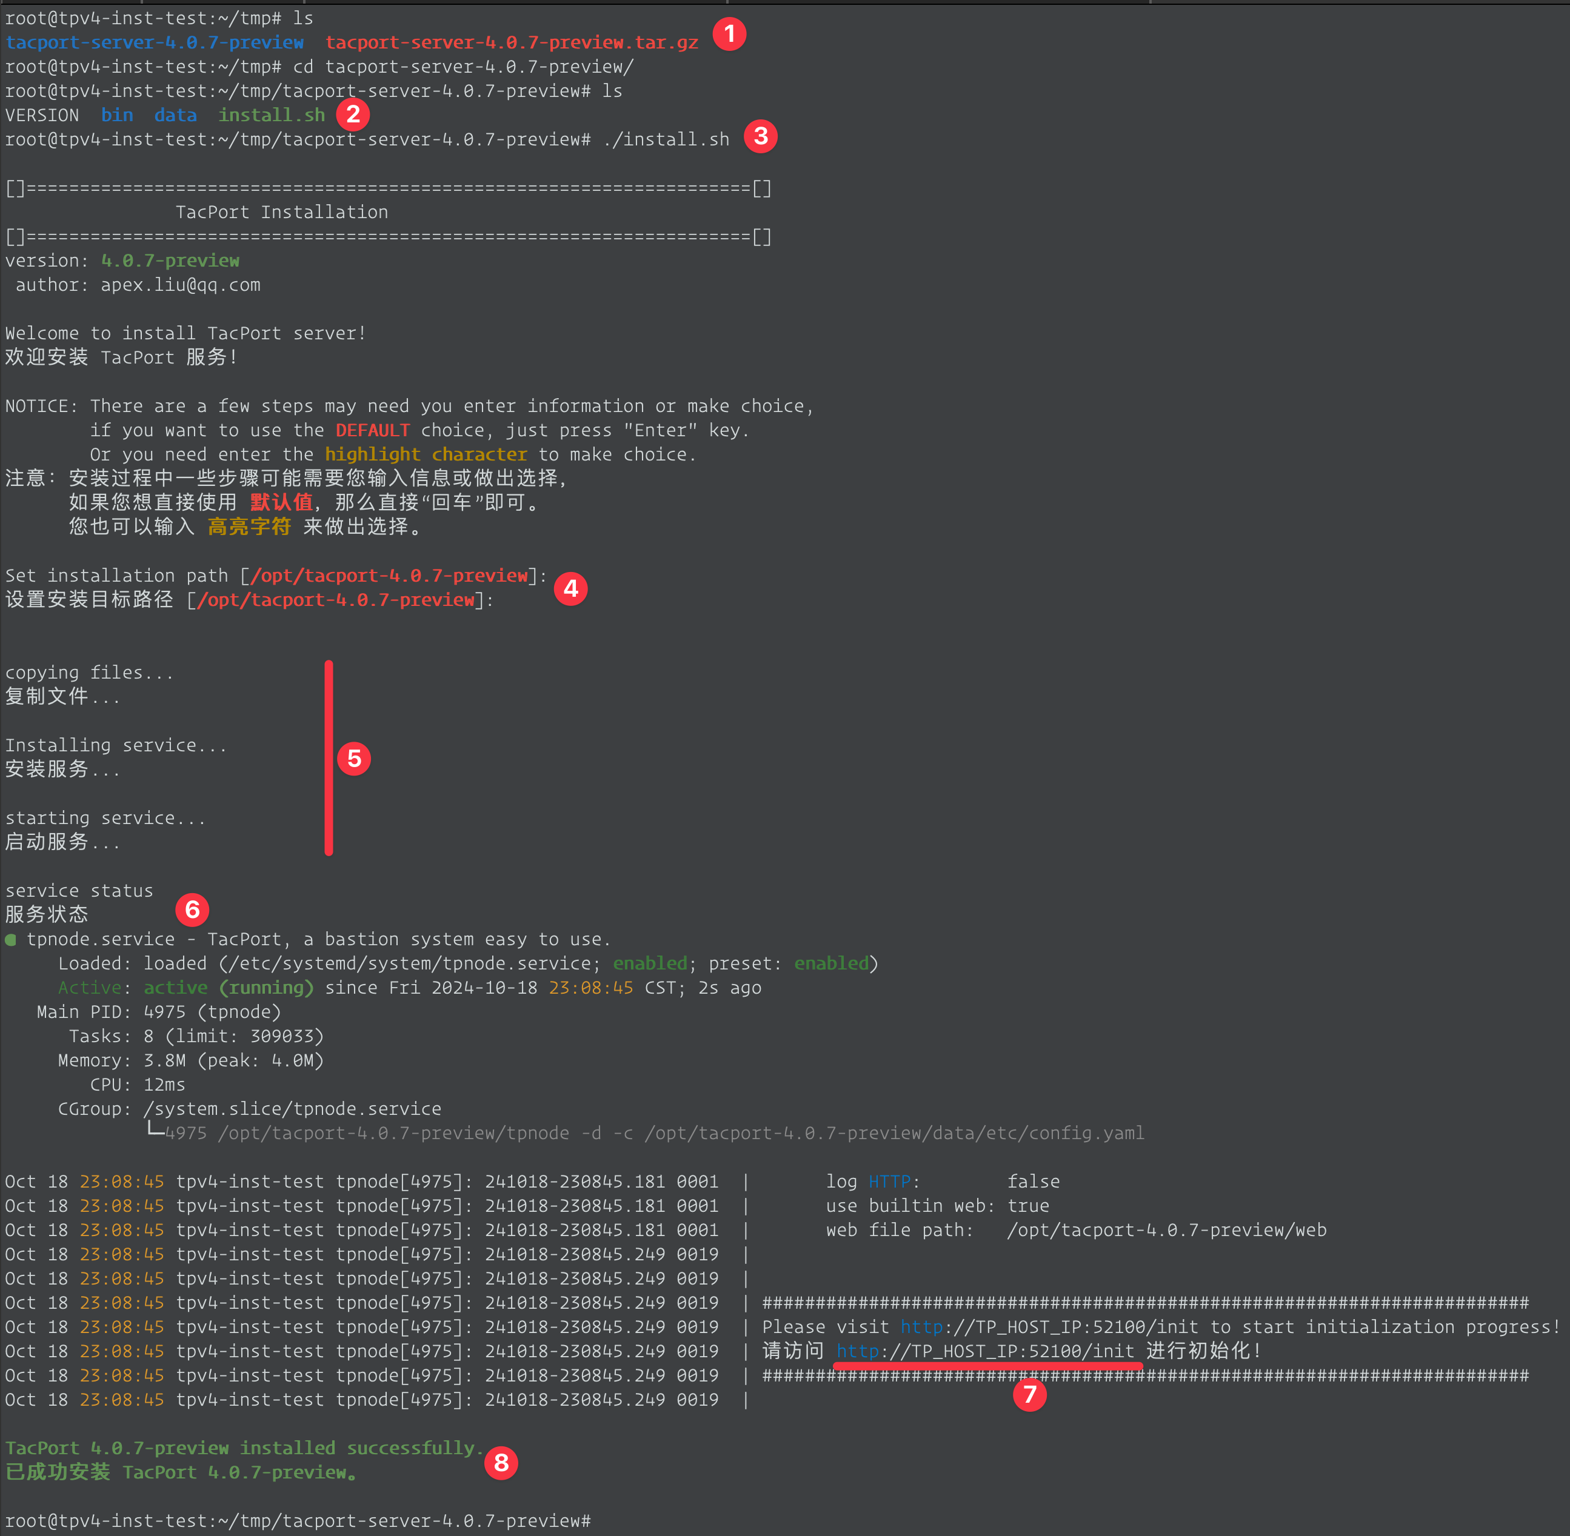Image resolution: width=1570 pixels, height=1536 pixels.
Task: Select the green 'active (running)' status
Action: 229,988
